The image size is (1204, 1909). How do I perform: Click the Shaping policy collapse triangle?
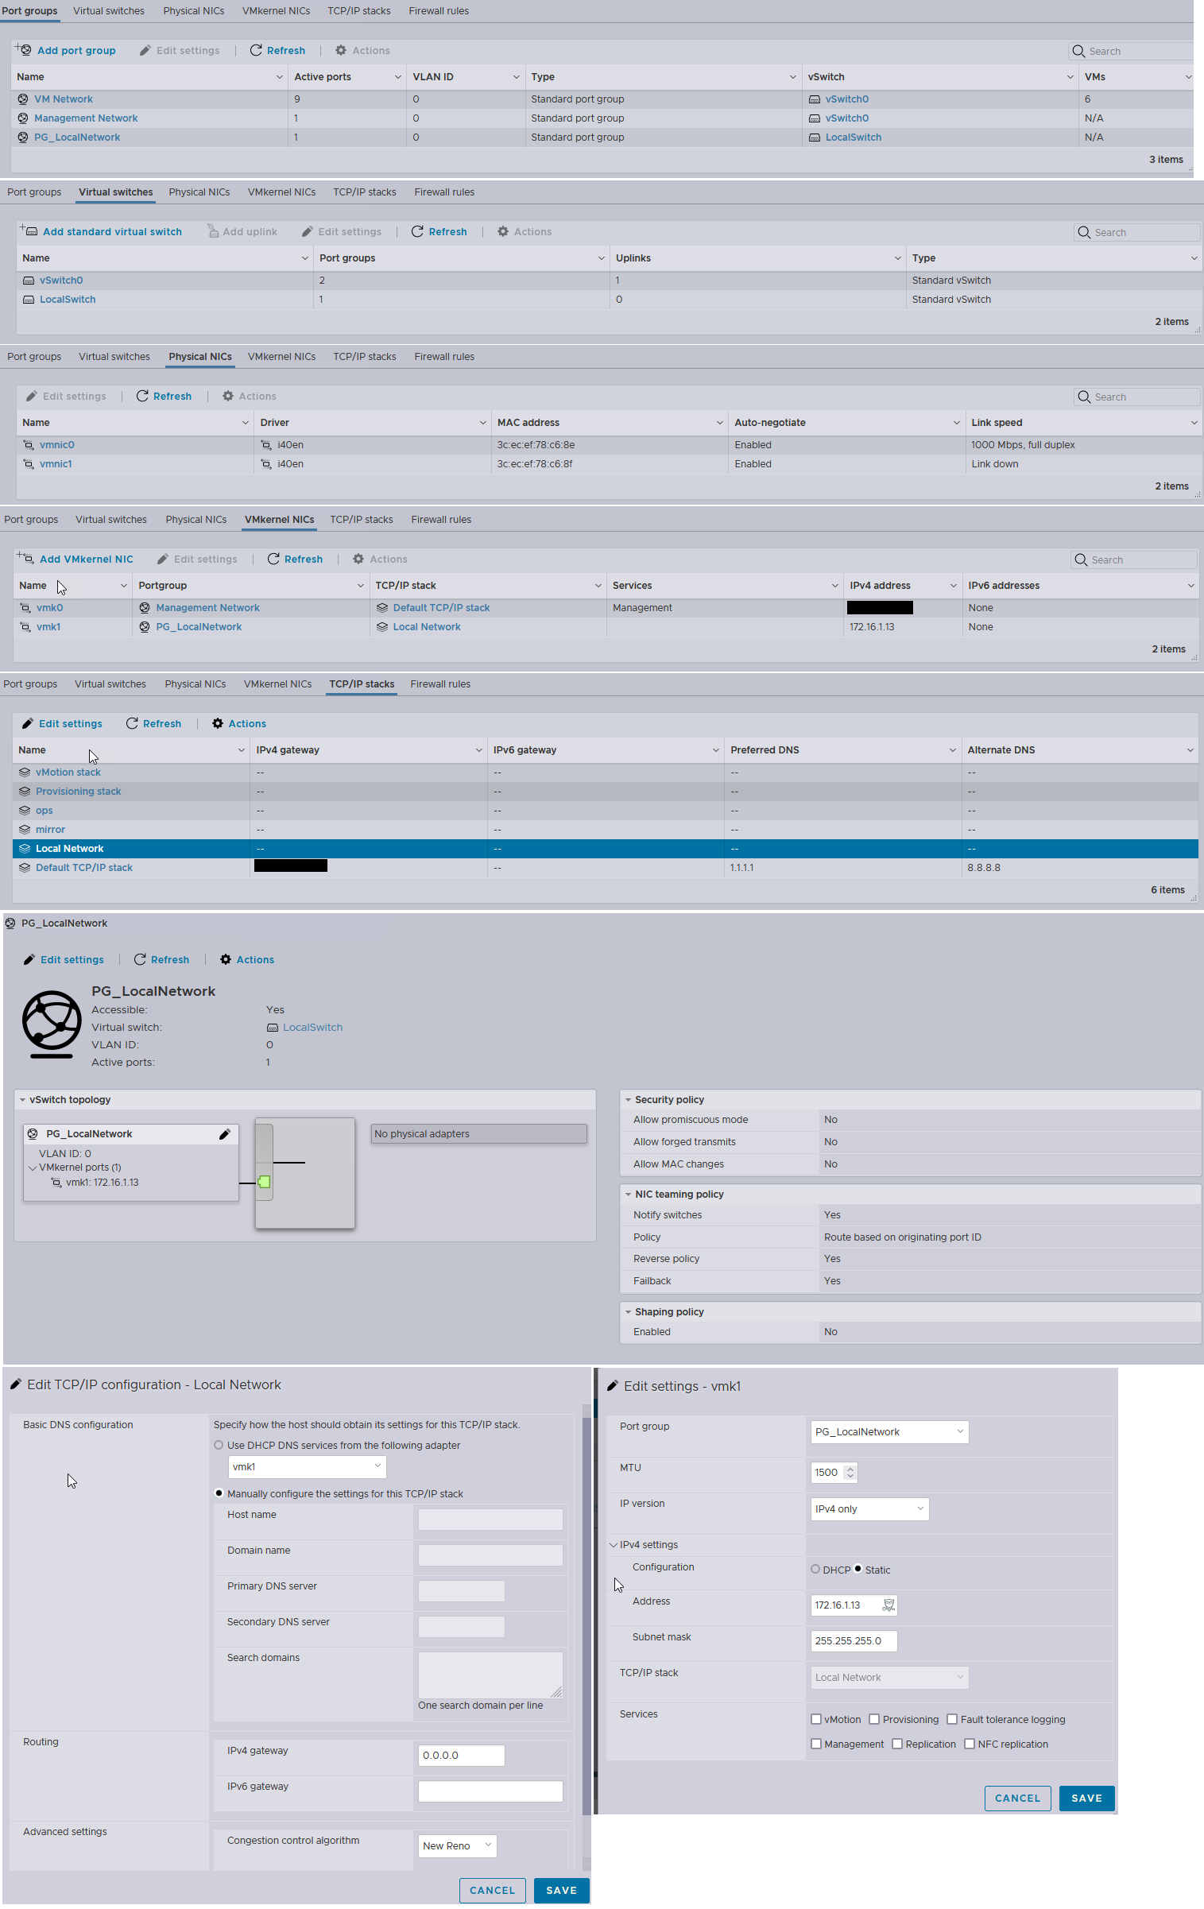(x=628, y=1312)
